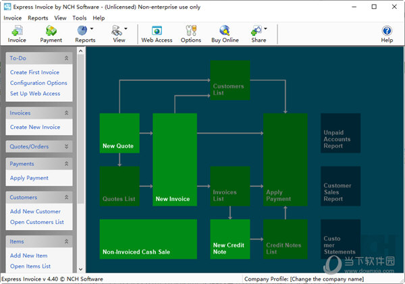This screenshot has width=405, height=284.
Task: Collapse the To-Do sidebar section
Action: pos(66,58)
